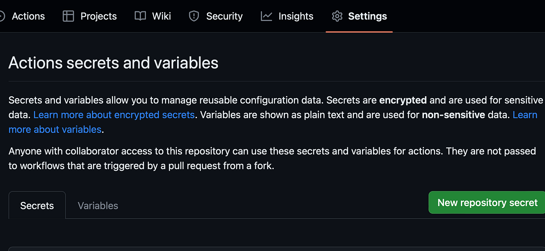545x251 pixels.
Task: Open the Wiki tab label
Action: [x=162, y=16]
